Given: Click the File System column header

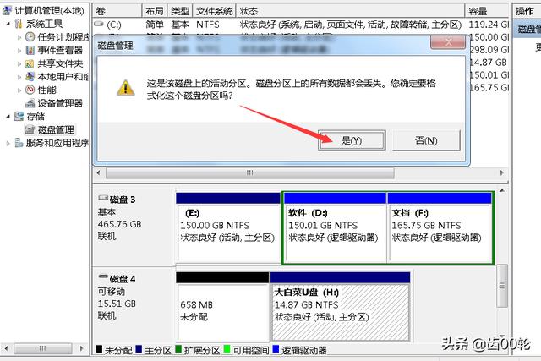Looking at the screenshot, I should point(214,11).
